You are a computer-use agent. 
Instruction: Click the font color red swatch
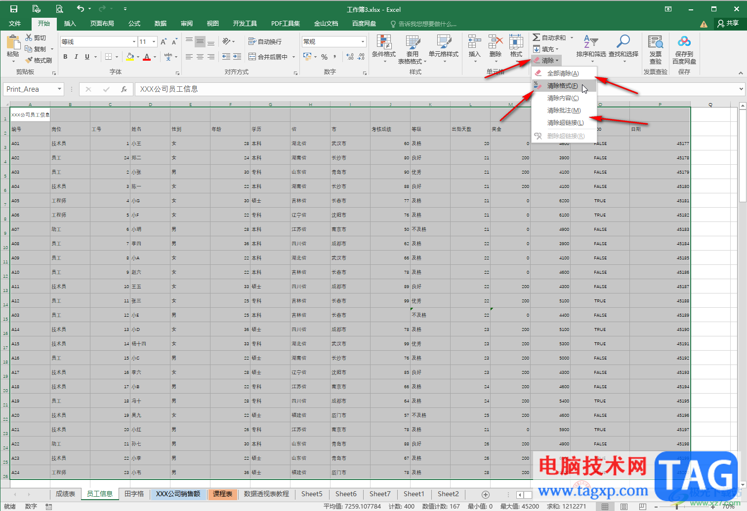(147, 57)
